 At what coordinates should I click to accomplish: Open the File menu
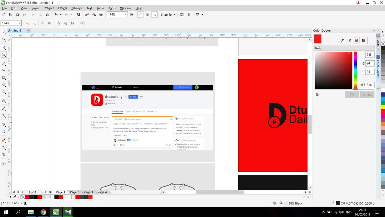pos(5,8)
